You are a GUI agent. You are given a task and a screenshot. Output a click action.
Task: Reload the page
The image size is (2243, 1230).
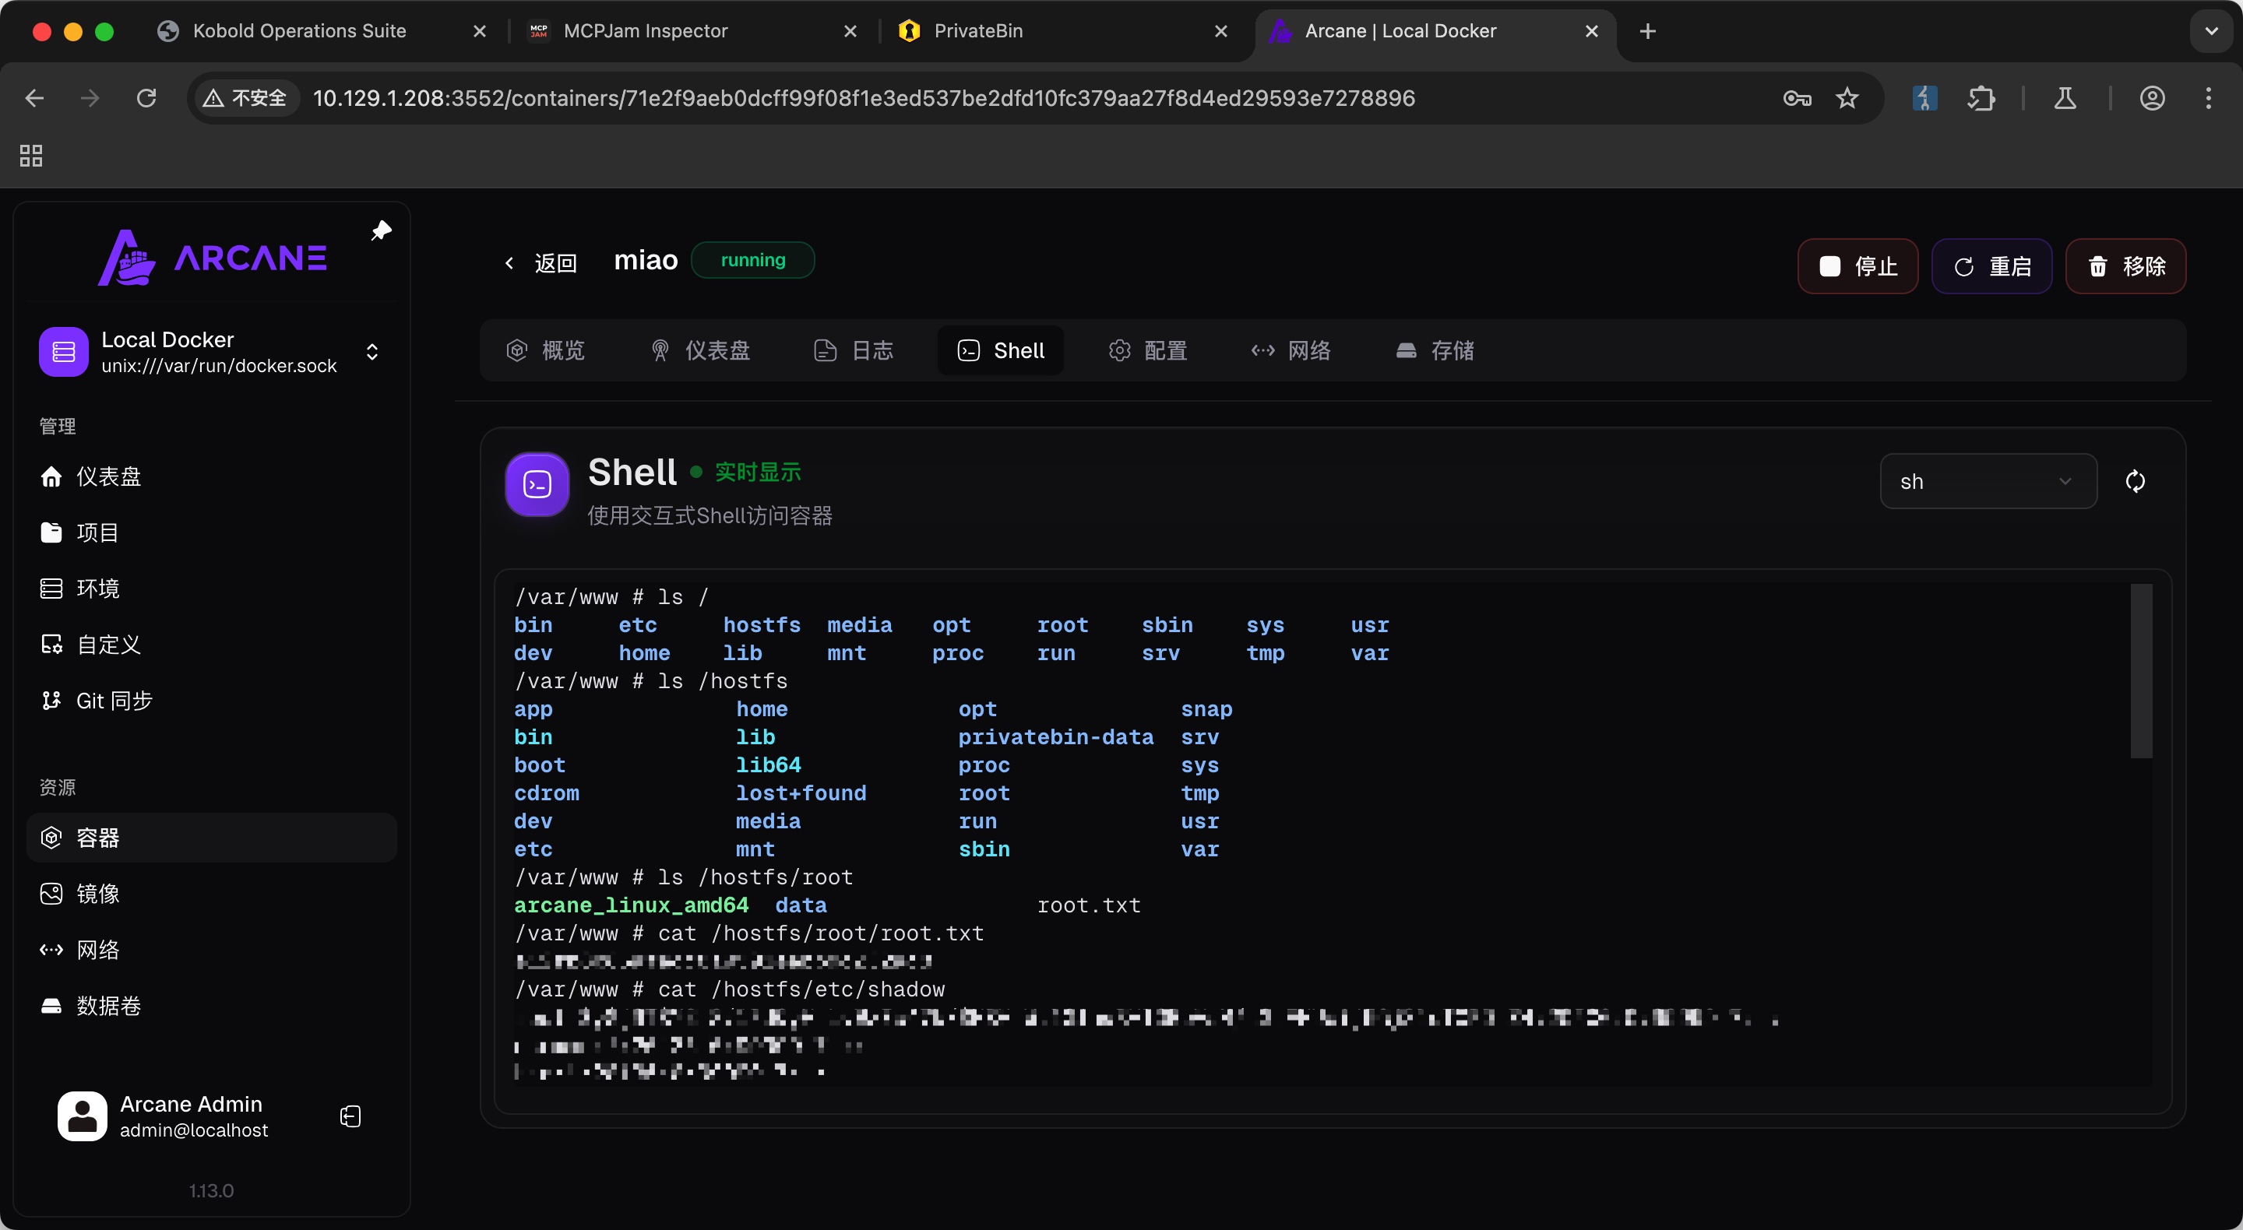pyautogui.click(x=146, y=98)
